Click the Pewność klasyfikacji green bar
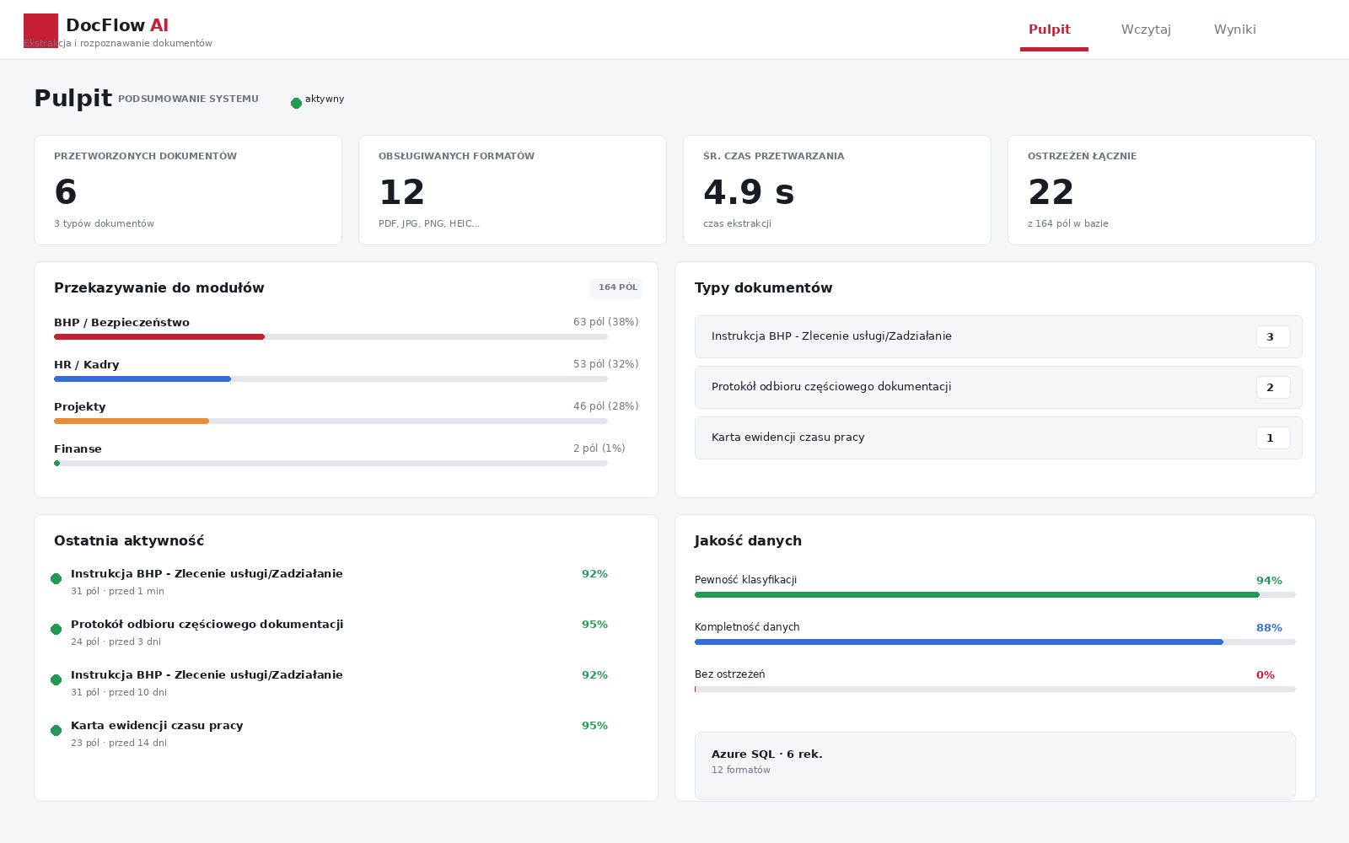The width and height of the screenshot is (1349, 843). [x=977, y=594]
